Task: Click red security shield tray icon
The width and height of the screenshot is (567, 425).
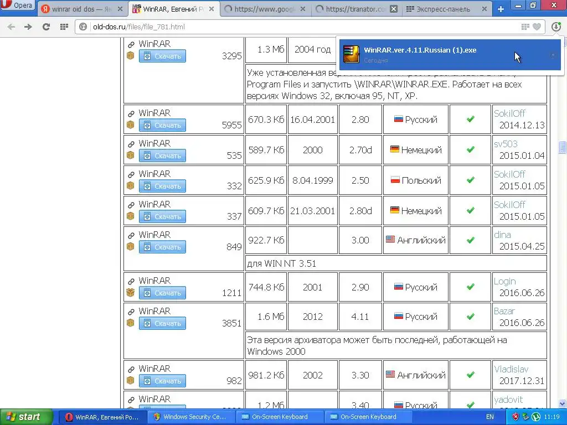Action: (x=516, y=417)
